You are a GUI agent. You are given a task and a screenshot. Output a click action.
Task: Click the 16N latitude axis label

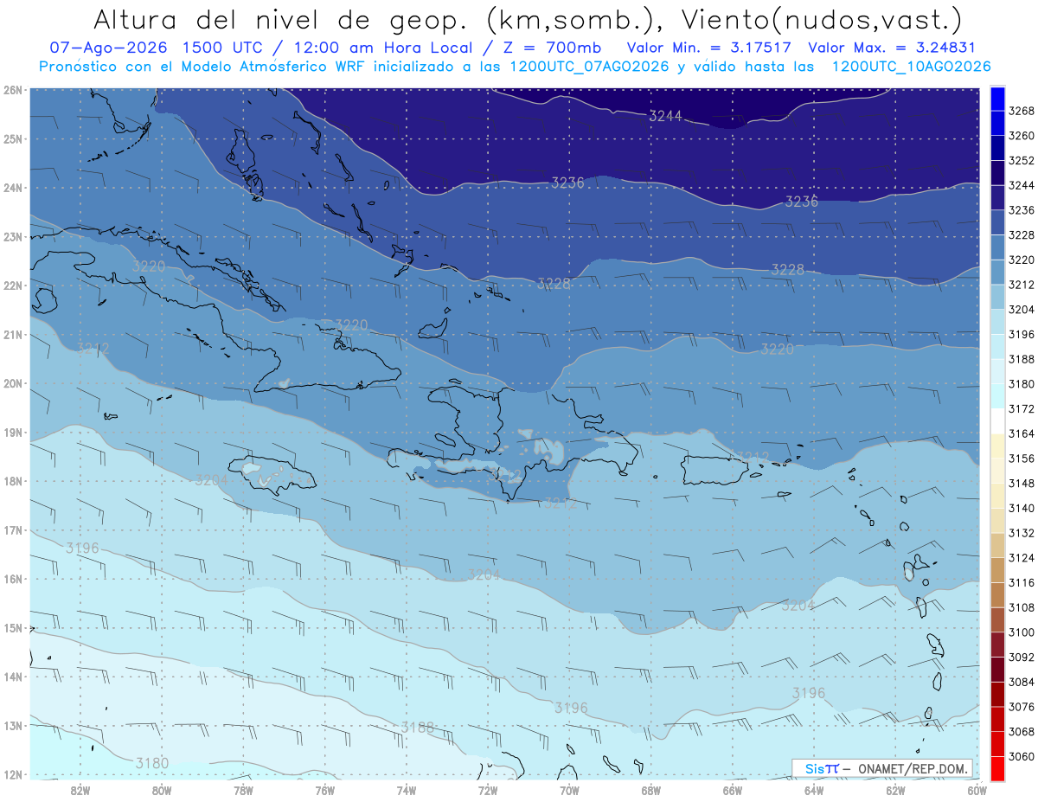[12, 580]
